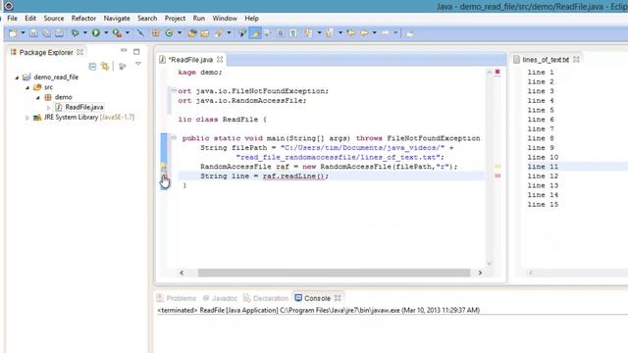Image resolution: width=628 pixels, height=353 pixels.
Task: Click the editor horizontal scrollbar thumb
Action: (334, 273)
